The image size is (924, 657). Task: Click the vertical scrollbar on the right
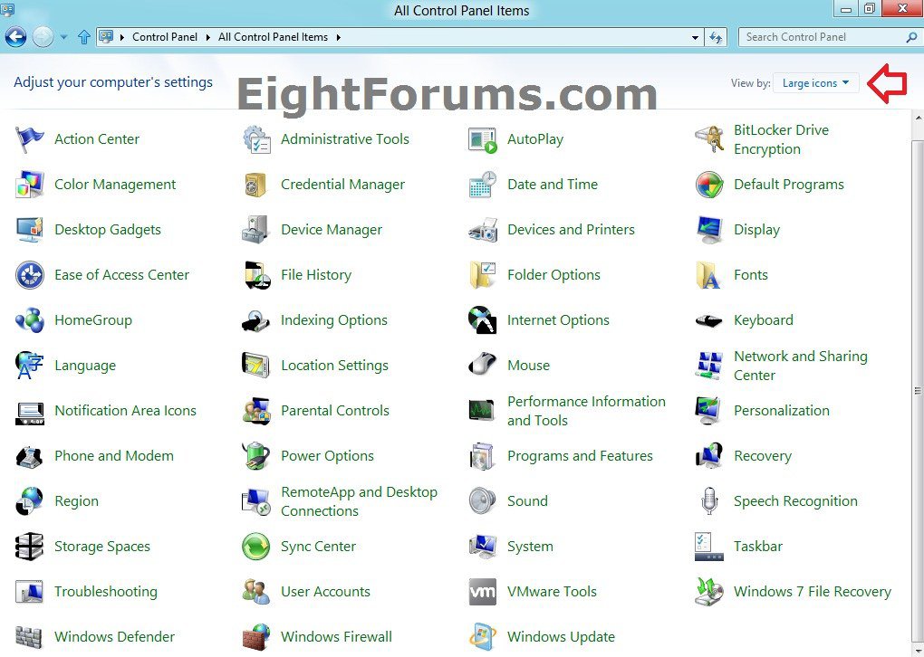[917, 389]
